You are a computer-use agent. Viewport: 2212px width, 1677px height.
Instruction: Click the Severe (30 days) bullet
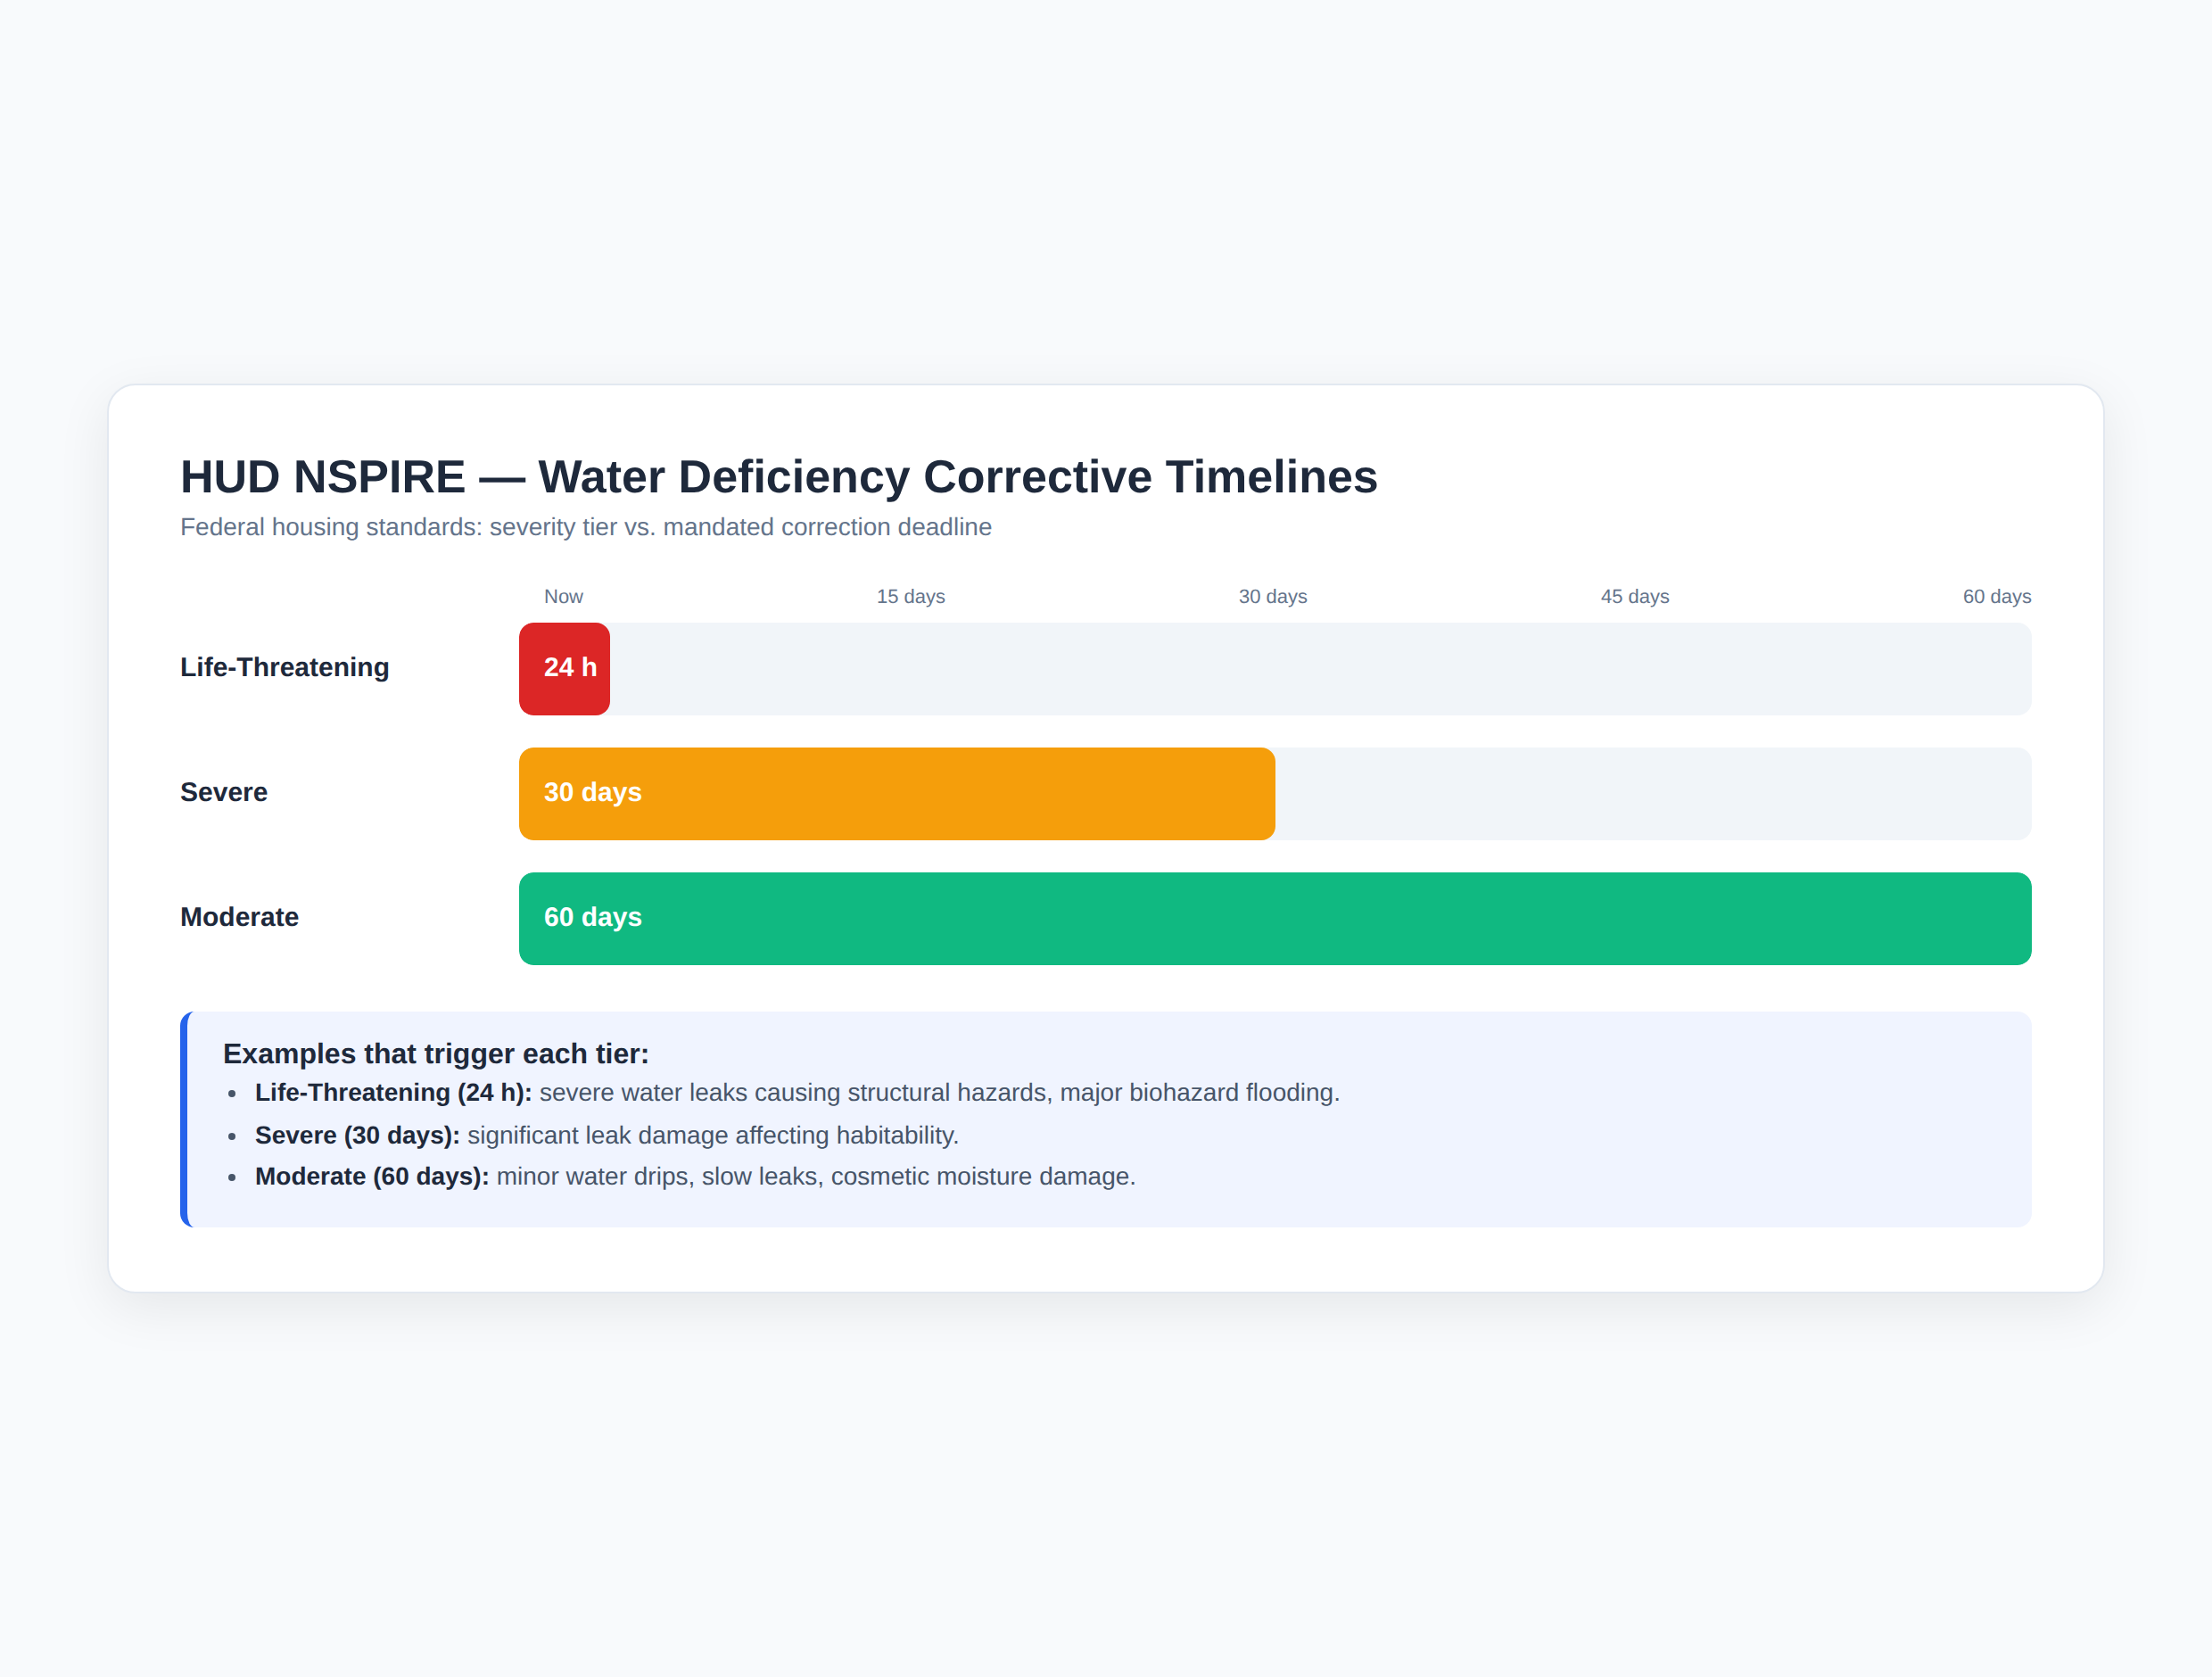(607, 1136)
